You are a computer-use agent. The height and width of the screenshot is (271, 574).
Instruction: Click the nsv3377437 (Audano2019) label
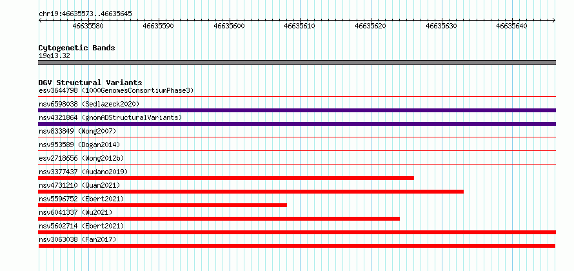(83, 172)
